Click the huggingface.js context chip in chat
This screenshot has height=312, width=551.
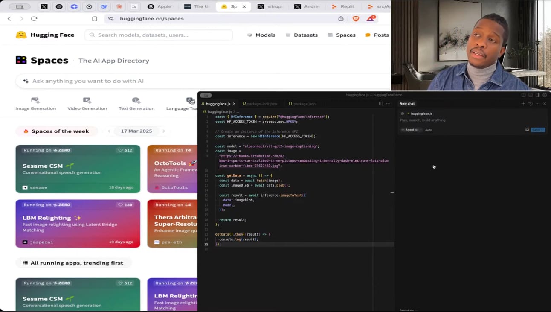[420, 114]
